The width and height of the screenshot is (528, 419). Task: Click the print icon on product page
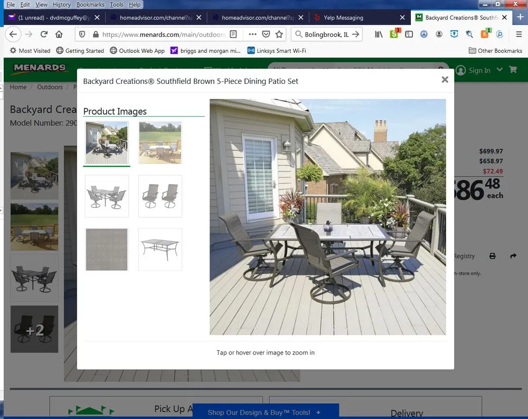pos(493,256)
